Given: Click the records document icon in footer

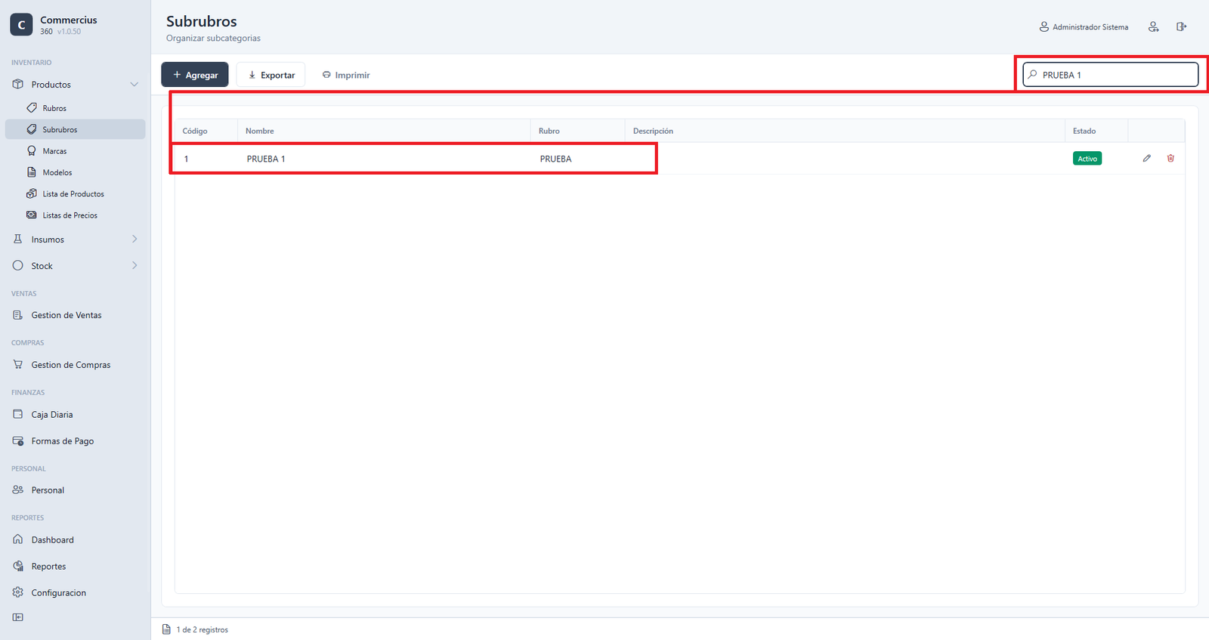Looking at the screenshot, I should pyautogui.click(x=166, y=629).
